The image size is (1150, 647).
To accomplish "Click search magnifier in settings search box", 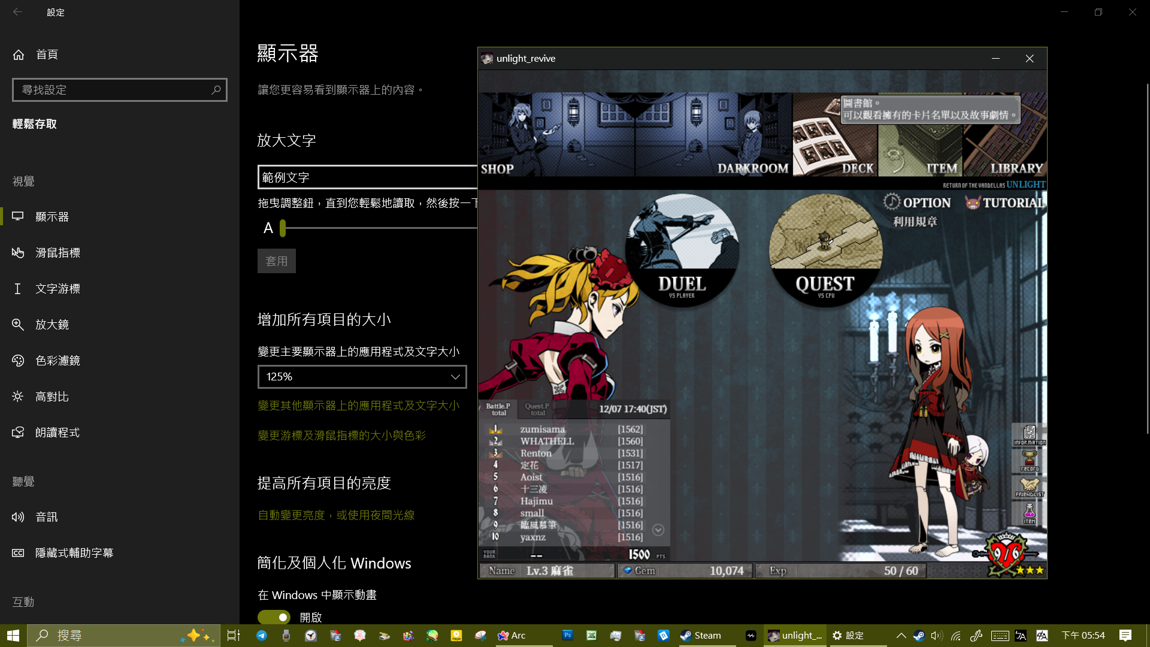I will pos(216,90).
